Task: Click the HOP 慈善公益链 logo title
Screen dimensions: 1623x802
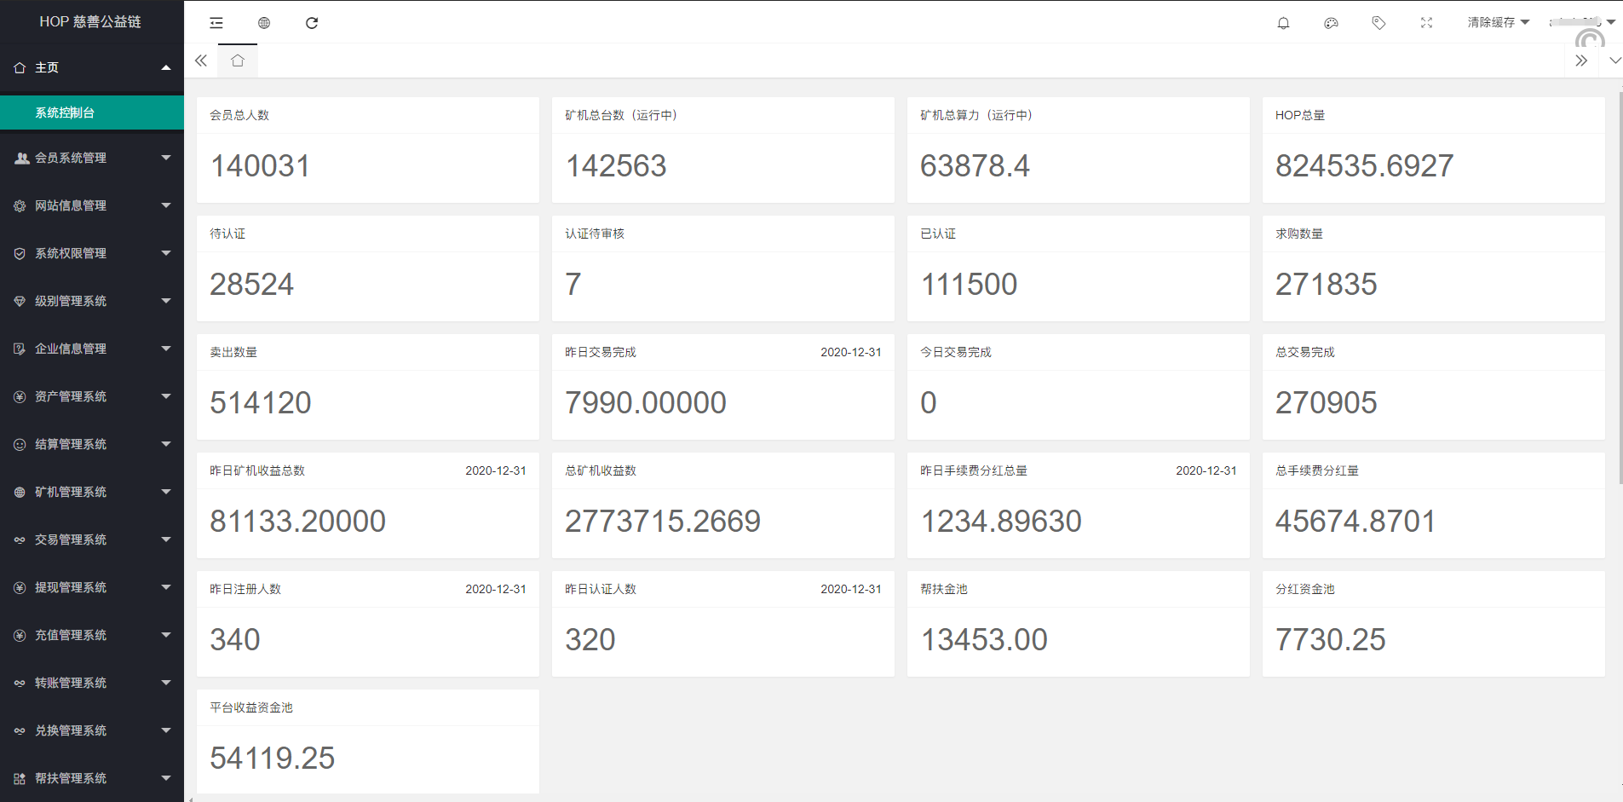Action: (x=90, y=21)
